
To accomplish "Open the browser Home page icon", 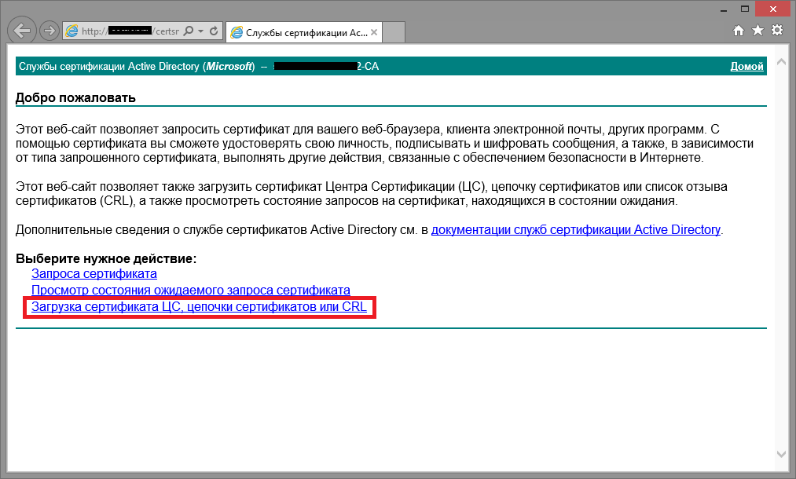I will coord(739,31).
